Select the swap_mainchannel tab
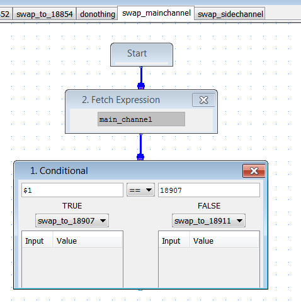Image resolution: width=301 pixels, height=304 pixels. pyautogui.click(x=156, y=13)
